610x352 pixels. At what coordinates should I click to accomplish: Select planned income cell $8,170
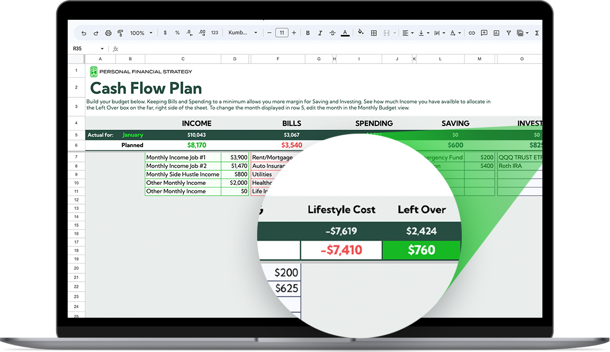(x=196, y=145)
